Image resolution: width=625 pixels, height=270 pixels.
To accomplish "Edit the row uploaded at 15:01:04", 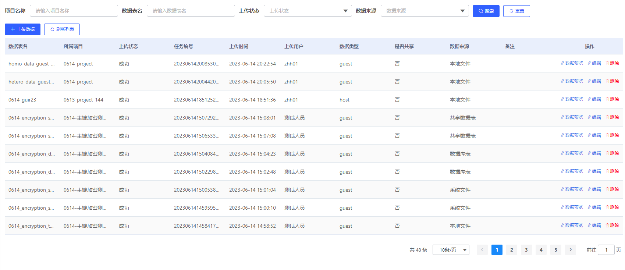I will point(594,189).
